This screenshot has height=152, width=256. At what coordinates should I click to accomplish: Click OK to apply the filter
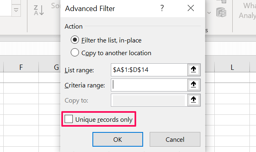pos(118,139)
